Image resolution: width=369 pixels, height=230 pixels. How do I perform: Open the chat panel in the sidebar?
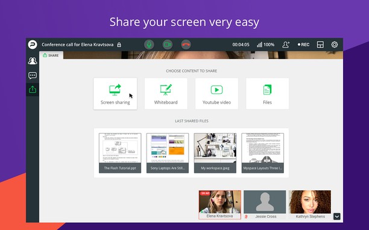(33, 75)
